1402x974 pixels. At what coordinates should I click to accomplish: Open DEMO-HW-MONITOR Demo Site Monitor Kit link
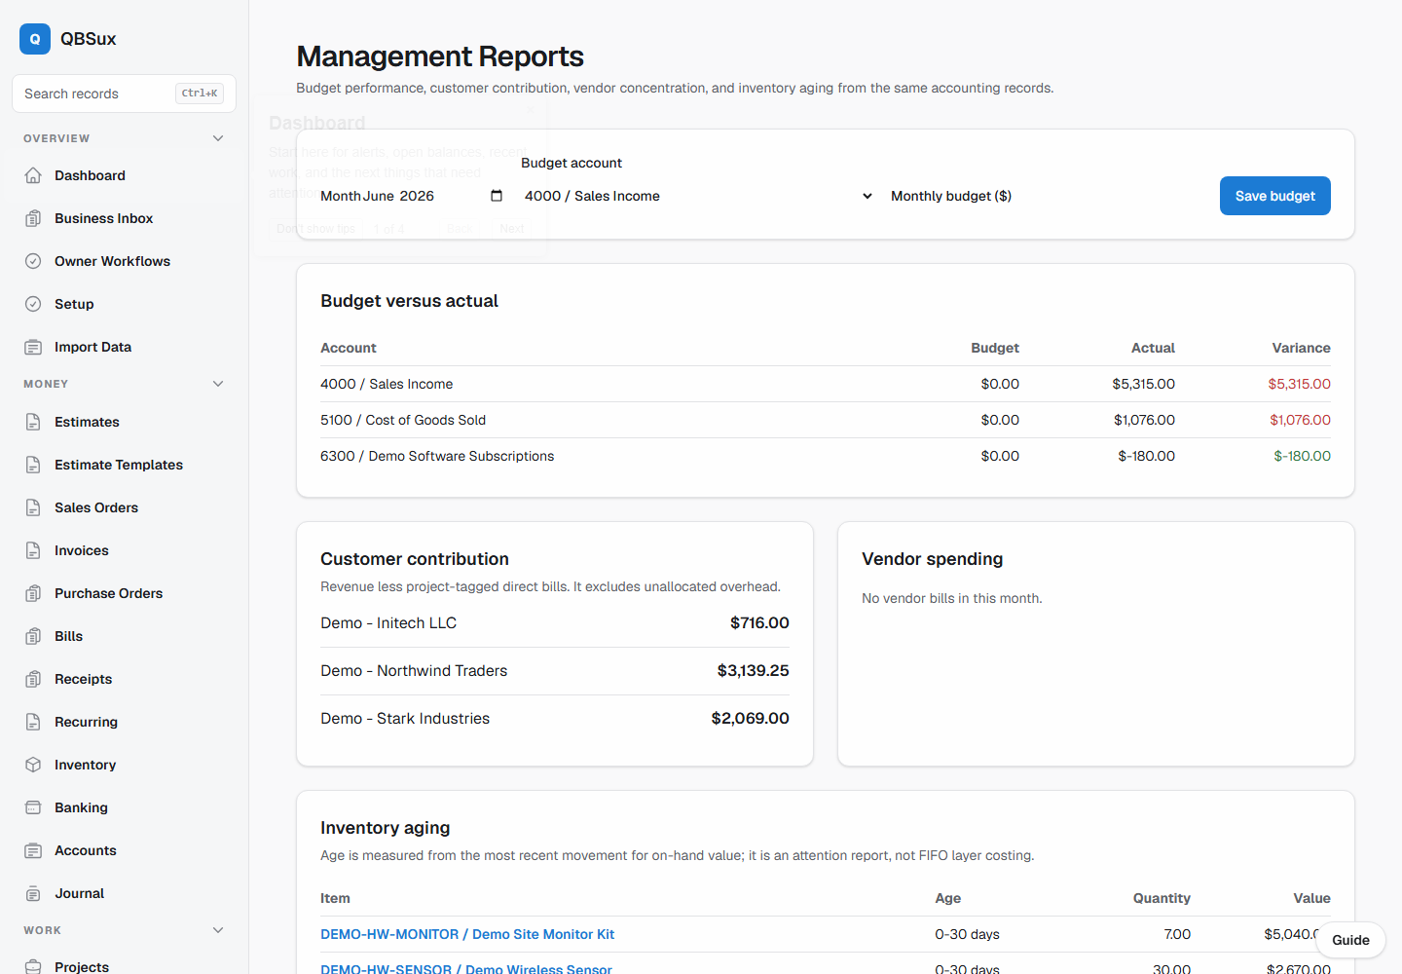467,934
